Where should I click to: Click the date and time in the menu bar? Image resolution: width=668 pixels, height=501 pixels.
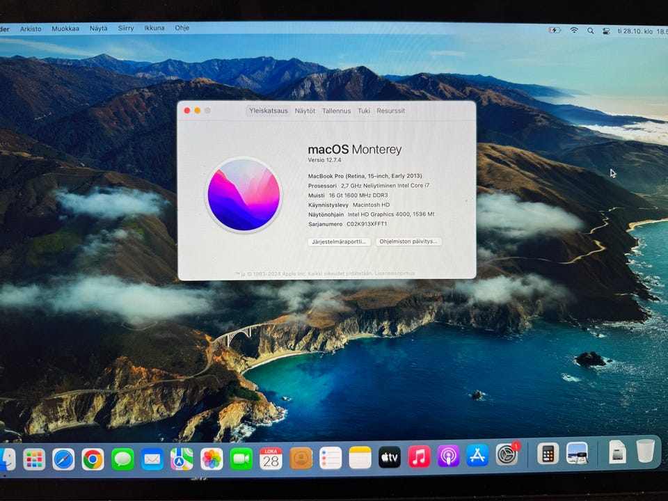coord(642,31)
